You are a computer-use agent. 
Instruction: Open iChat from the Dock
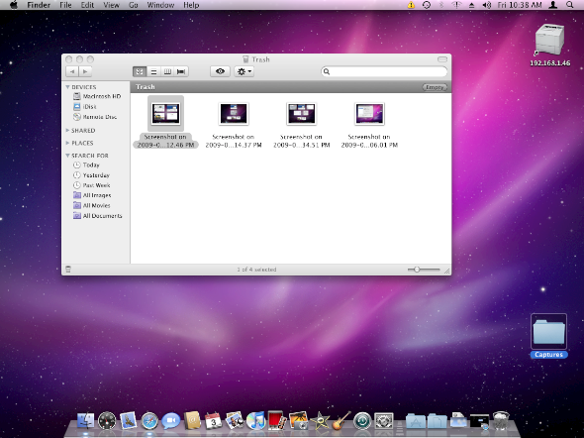[171, 421]
